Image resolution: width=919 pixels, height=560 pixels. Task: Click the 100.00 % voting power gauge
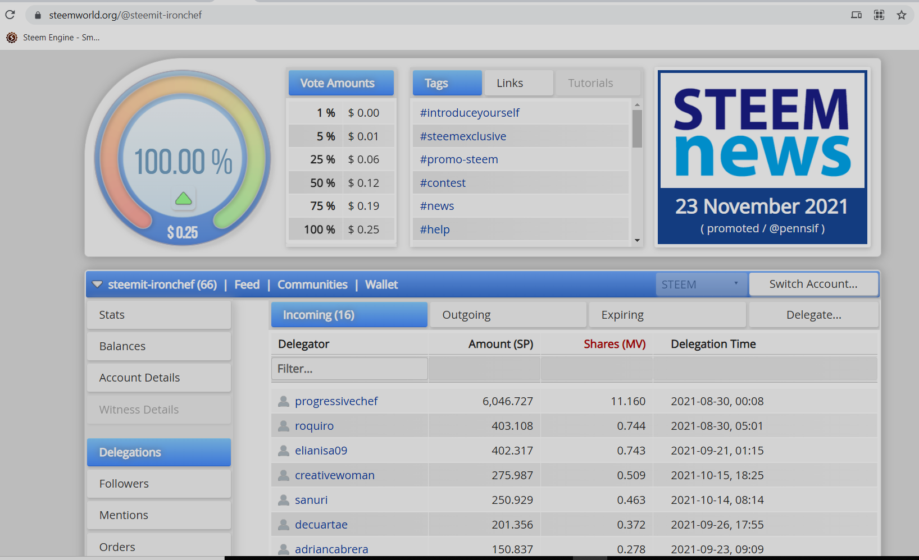[x=183, y=158]
